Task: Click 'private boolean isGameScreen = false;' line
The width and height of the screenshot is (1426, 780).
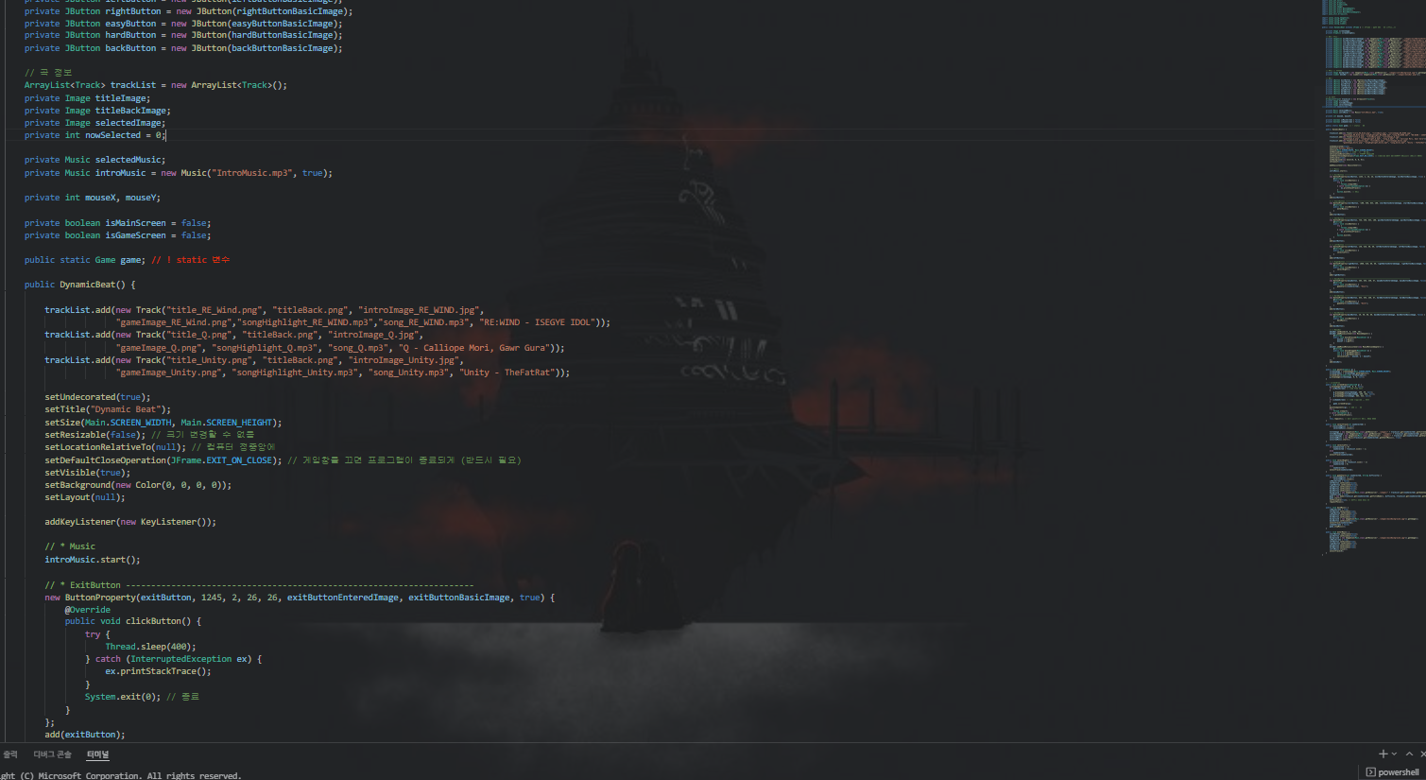Action: (x=117, y=235)
